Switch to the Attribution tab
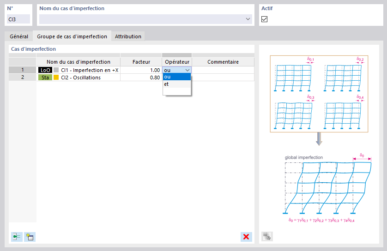 point(128,36)
